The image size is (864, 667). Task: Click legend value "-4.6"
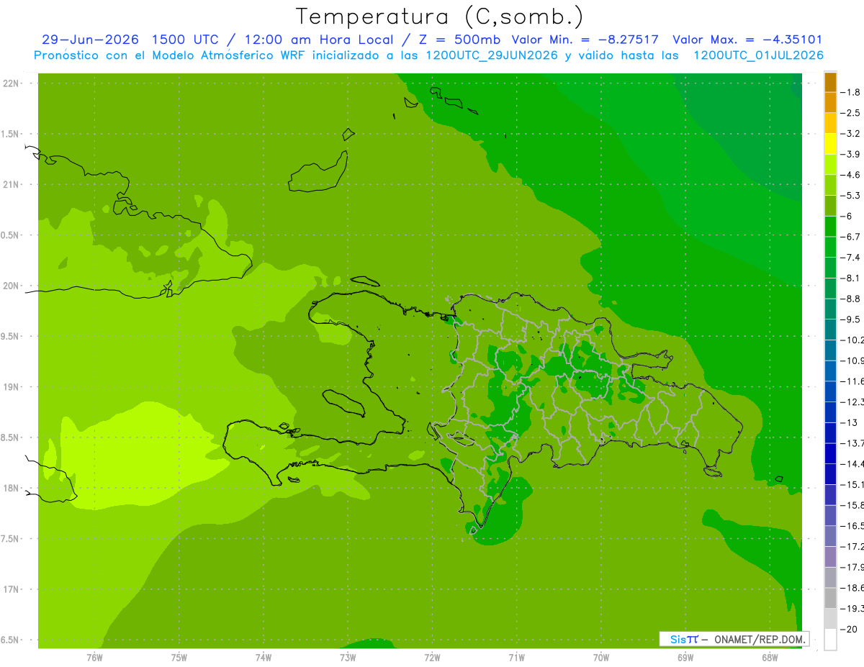pos(851,175)
